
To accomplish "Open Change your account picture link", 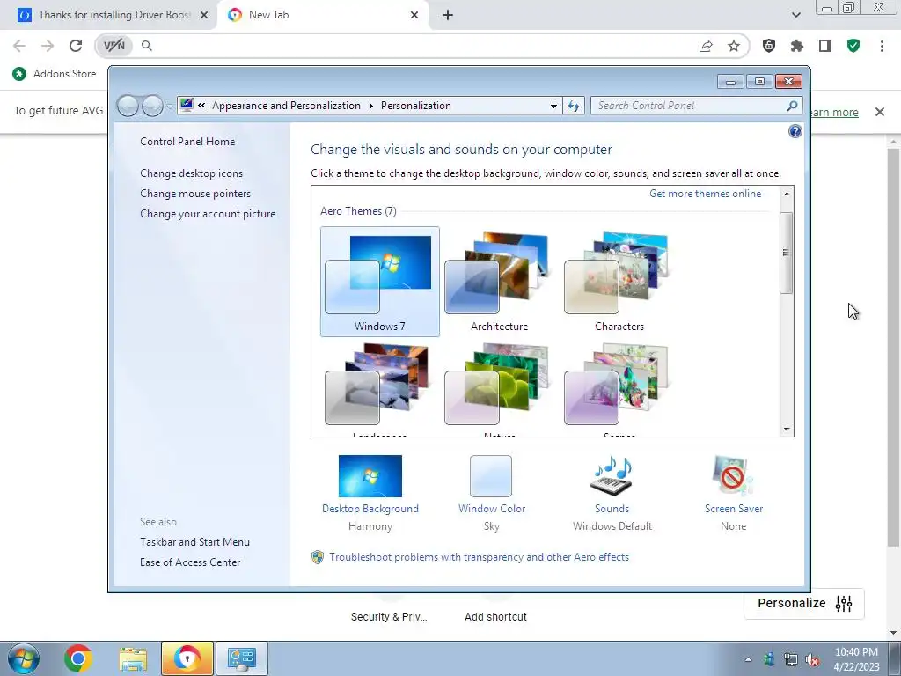I will (208, 214).
